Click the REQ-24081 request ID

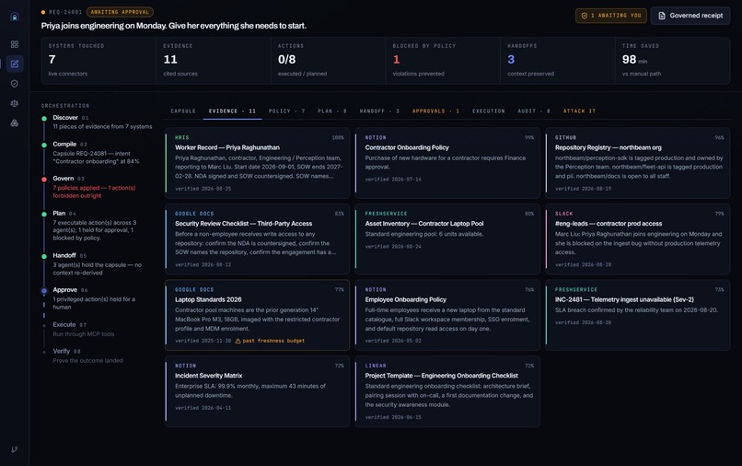(x=65, y=12)
